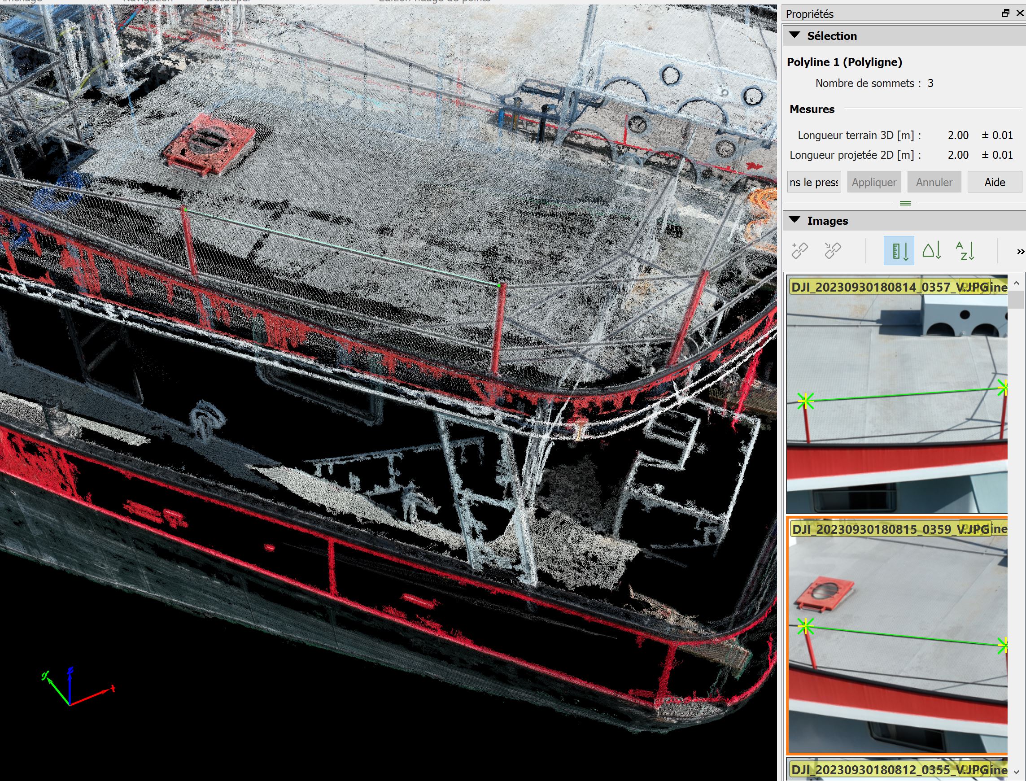Close the Propriétés panel
1026x781 pixels.
tap(1020, 13)
